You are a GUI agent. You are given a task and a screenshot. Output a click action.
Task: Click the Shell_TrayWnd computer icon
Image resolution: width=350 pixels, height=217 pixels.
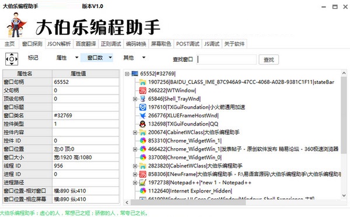(143, 99)
